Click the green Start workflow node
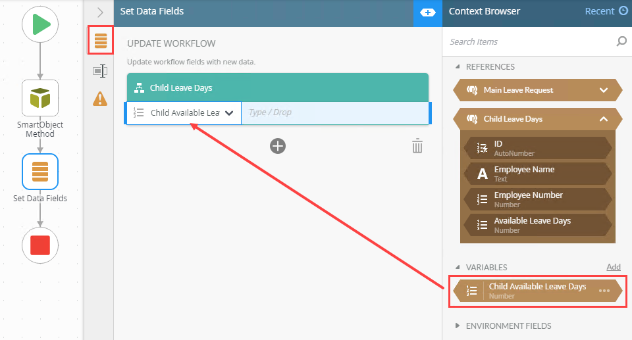This screenshot has height=340, width=632. tap(40, 24)
